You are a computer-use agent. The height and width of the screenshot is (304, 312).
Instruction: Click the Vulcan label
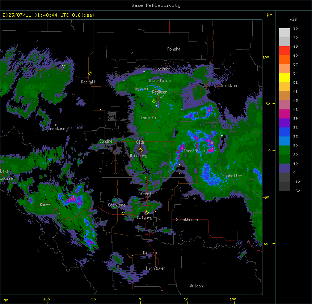(197, 286)
